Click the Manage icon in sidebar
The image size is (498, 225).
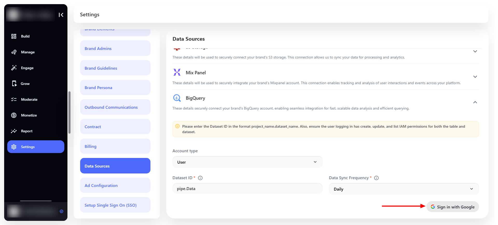point(14,52)
